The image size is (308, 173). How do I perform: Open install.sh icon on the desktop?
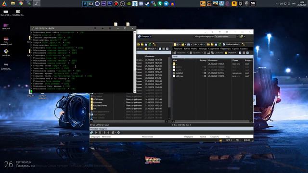tap(6, 52)
